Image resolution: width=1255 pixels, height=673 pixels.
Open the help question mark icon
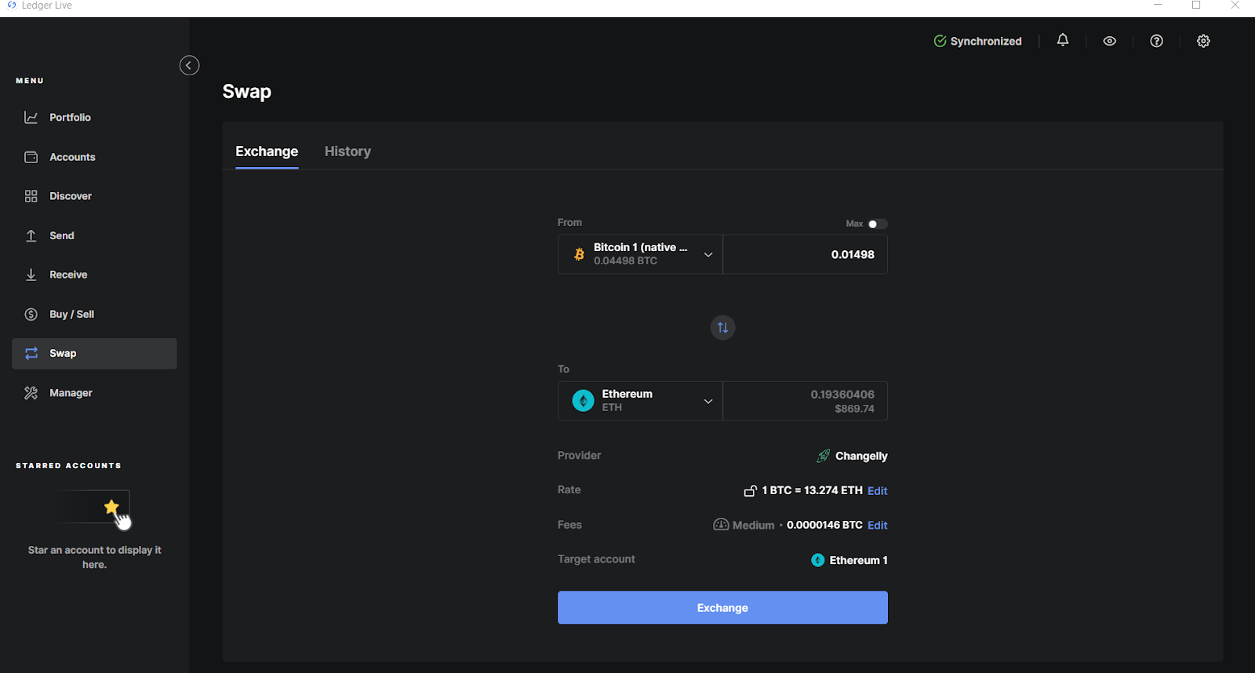coord(1156,41)
